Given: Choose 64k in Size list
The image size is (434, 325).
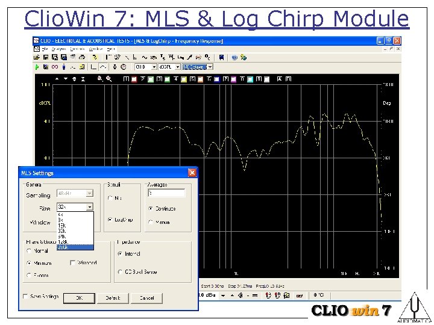Looking at the screenshot, I should pos(75,237).
